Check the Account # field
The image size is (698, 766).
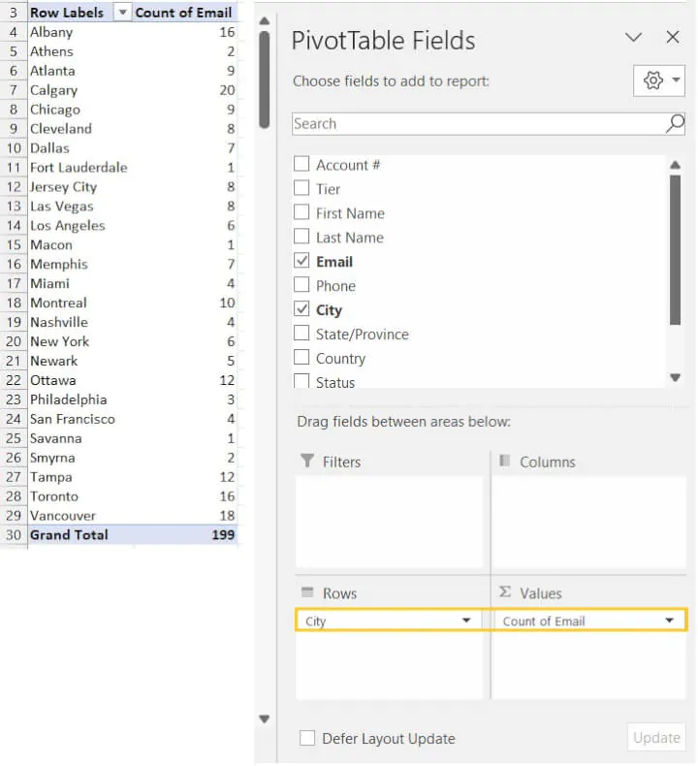point(301,164)
